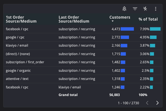The height and width of the screenshot is (111, 166).
Task: Click '(direct) / (none)' cell
Action: (x=18, y=54)
